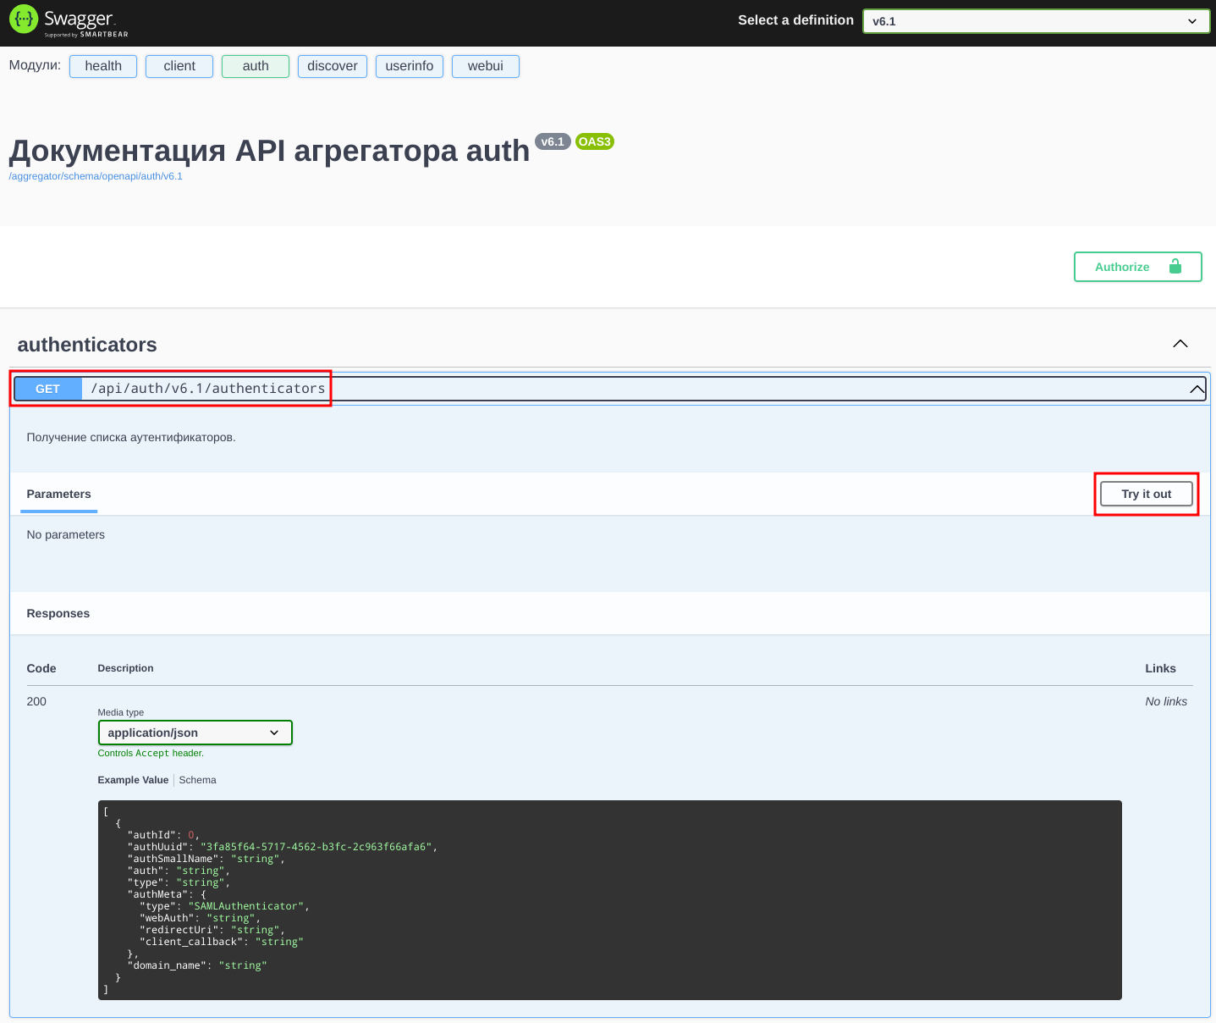Collapse the GET authenticators operation arrow
The width and height of the screenshot is (1216, 1023).
1197,390
